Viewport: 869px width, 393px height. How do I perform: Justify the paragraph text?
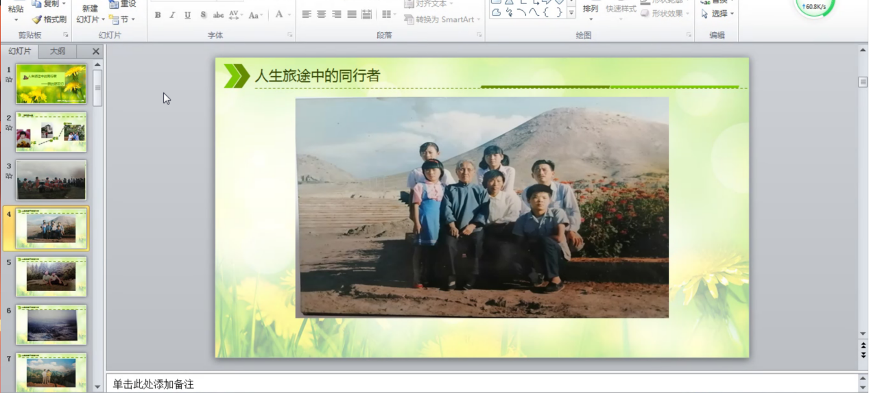351,14
